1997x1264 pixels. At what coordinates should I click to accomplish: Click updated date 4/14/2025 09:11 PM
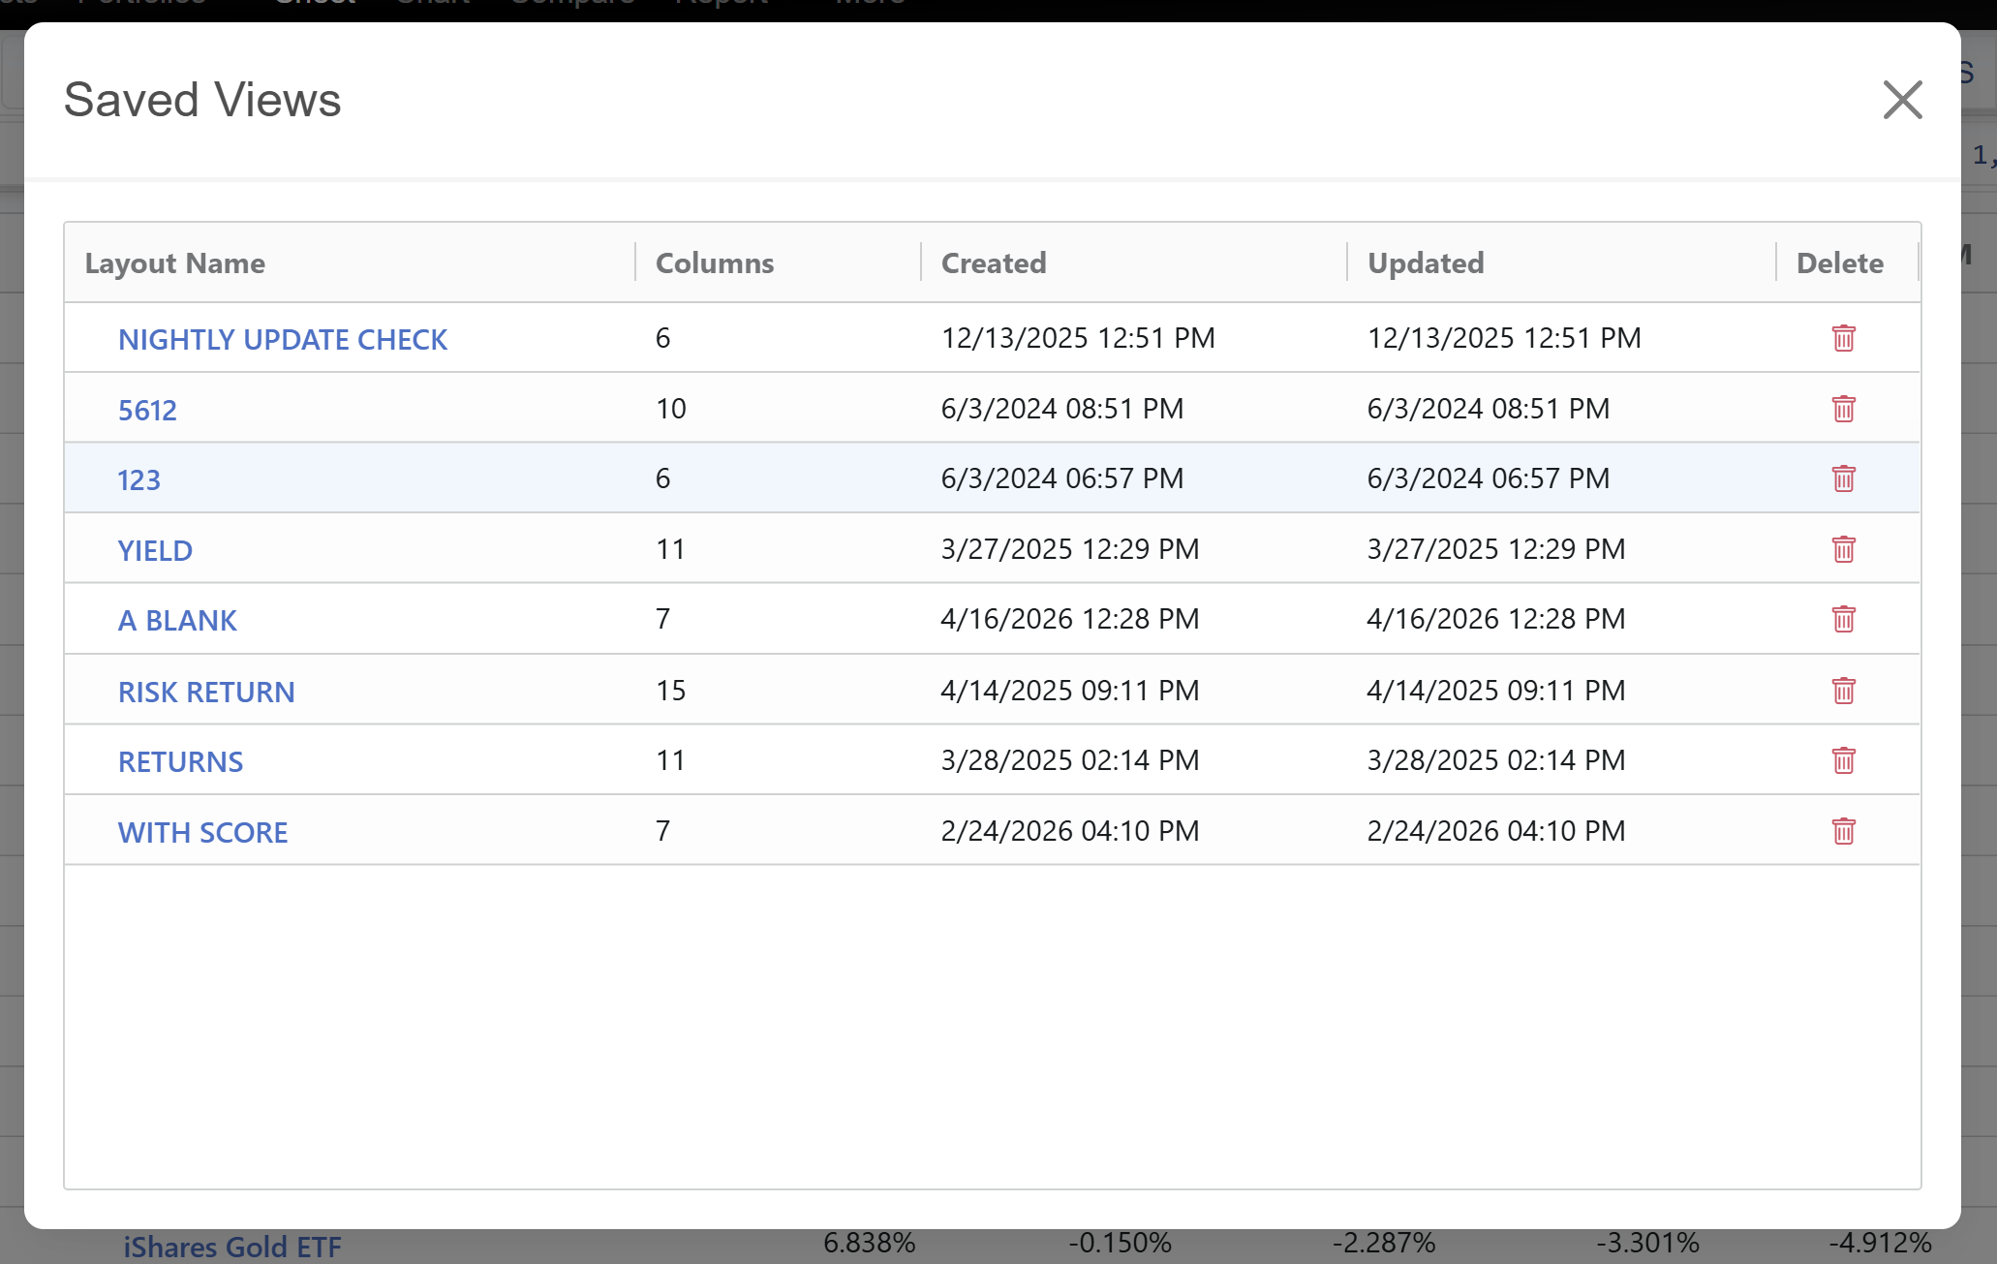coord(1496,691)
